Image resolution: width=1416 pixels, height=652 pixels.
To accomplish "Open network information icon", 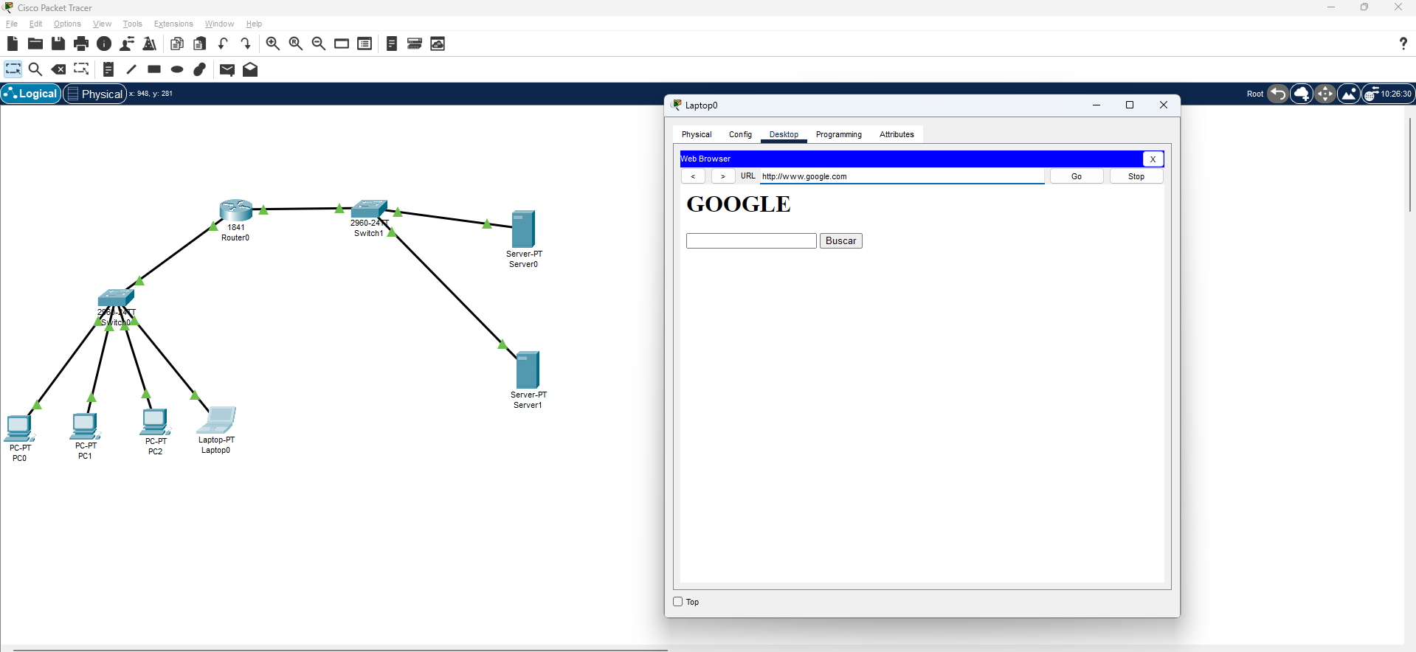I will [104, 44].
